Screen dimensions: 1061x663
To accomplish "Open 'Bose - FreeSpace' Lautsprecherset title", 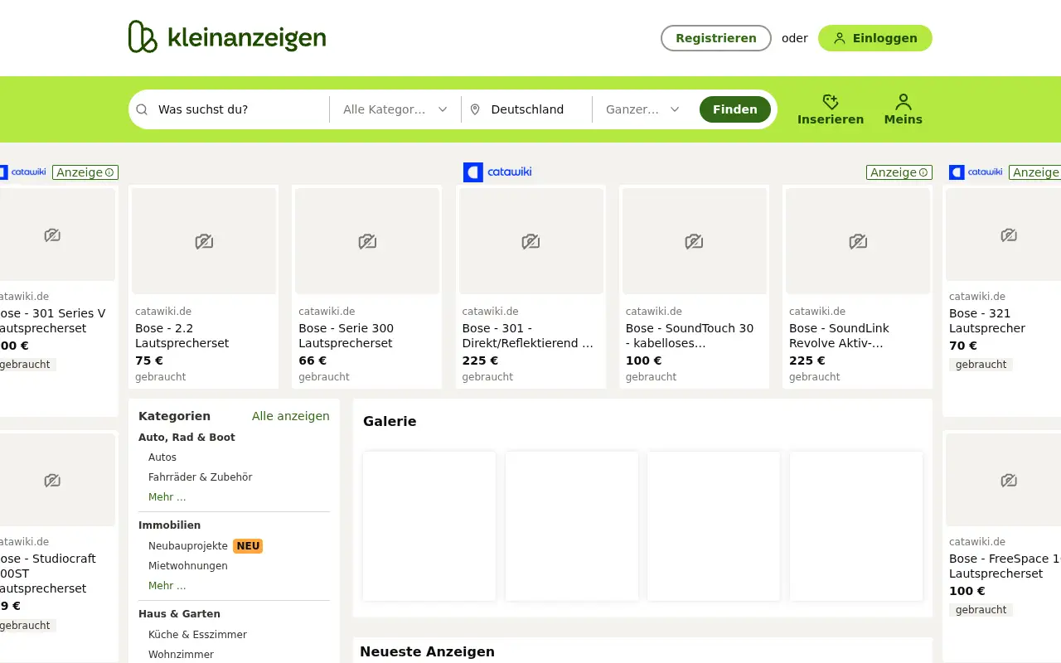I will coord(1005,566).
